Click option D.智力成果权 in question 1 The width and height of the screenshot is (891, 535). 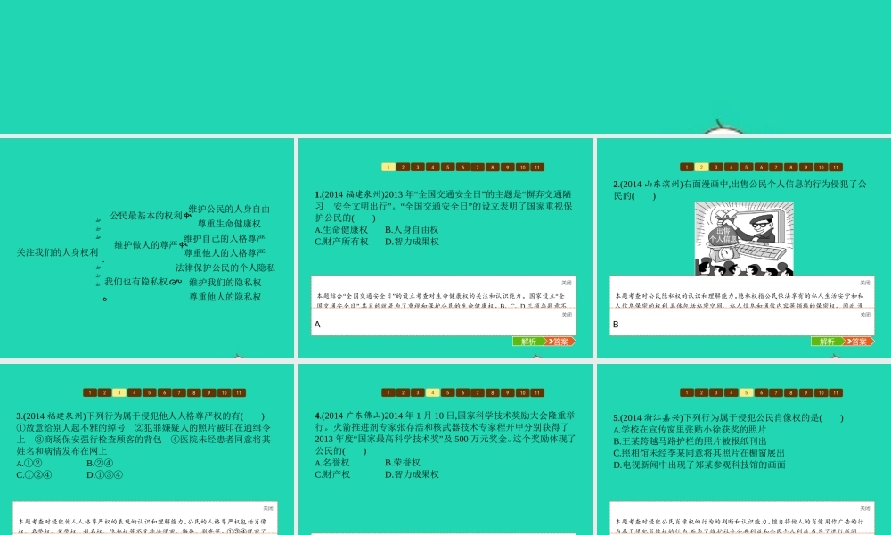(412, 242)
